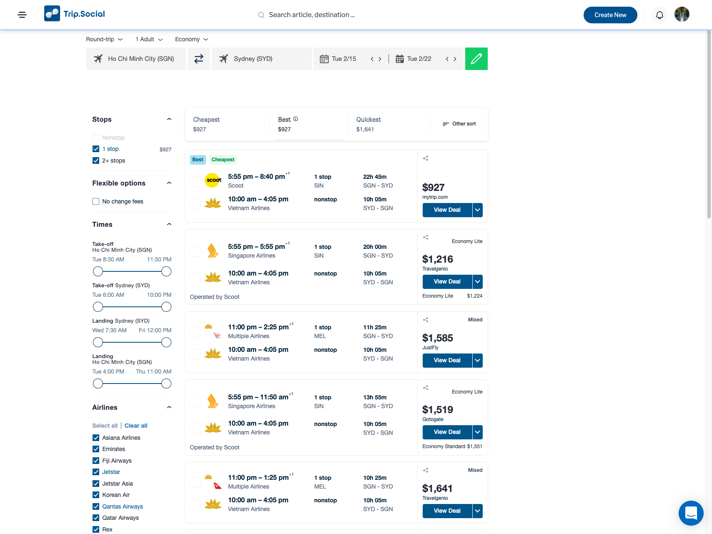
Task: Click Other sort filter icon
Action: pos(446,124)
